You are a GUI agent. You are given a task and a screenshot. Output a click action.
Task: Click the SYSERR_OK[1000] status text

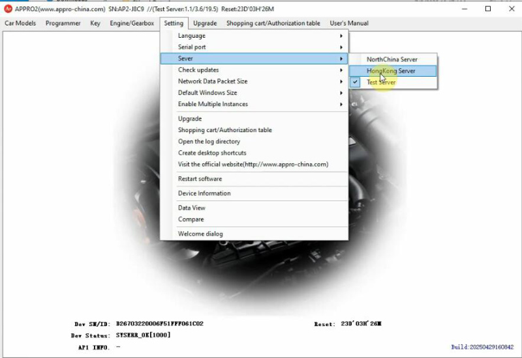pyautogui.click(x=143, y=335)
